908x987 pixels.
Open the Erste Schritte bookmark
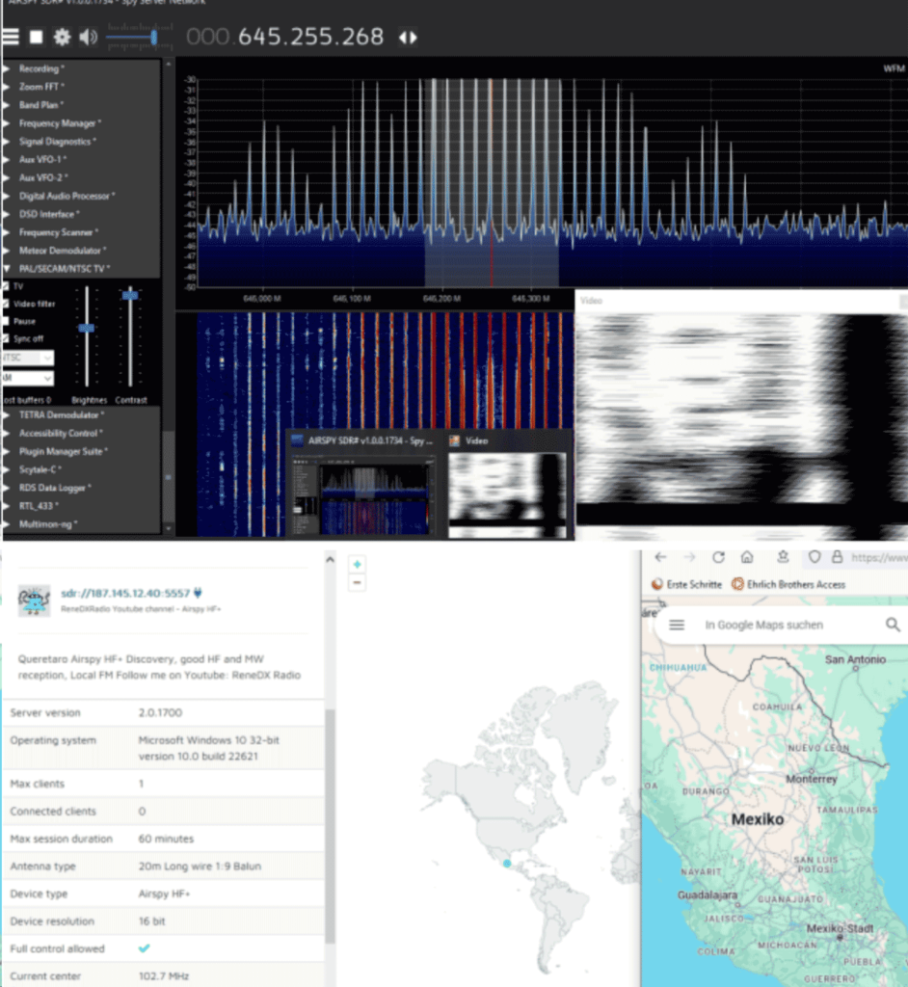686,585
